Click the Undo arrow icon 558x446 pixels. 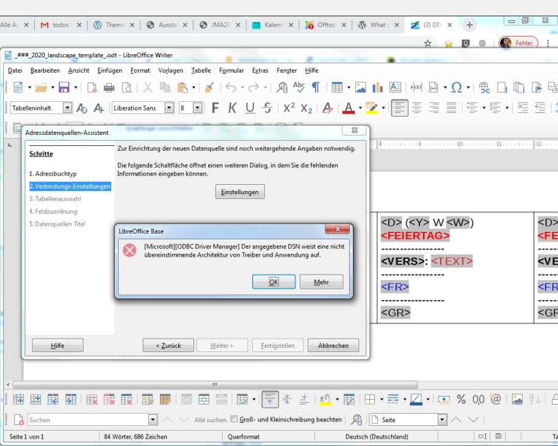coord(231,87)
